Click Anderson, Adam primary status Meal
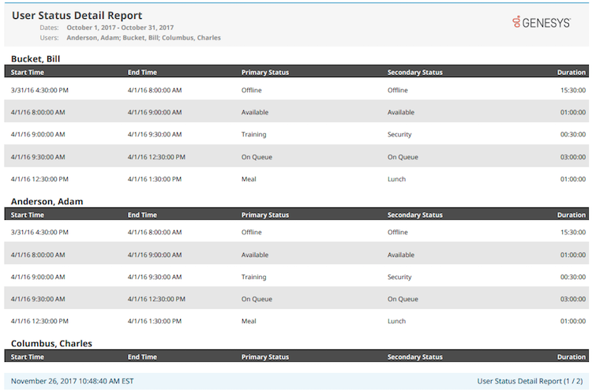 [249, 321]
